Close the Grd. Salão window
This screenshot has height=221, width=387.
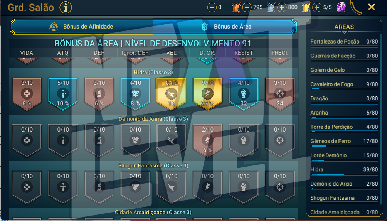(x=372, y=7)
